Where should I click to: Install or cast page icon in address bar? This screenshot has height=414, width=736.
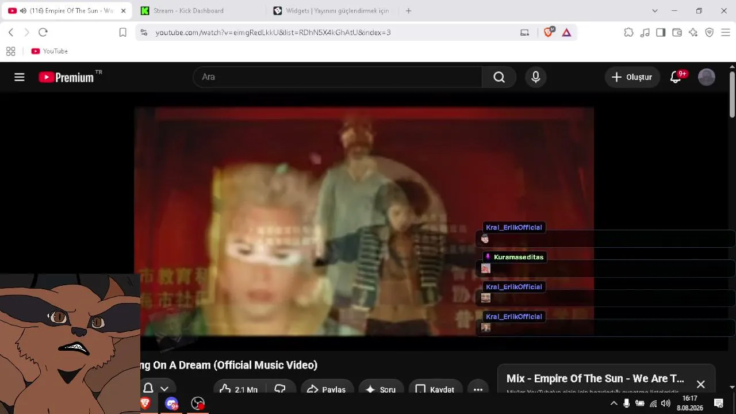pos(524,32)
